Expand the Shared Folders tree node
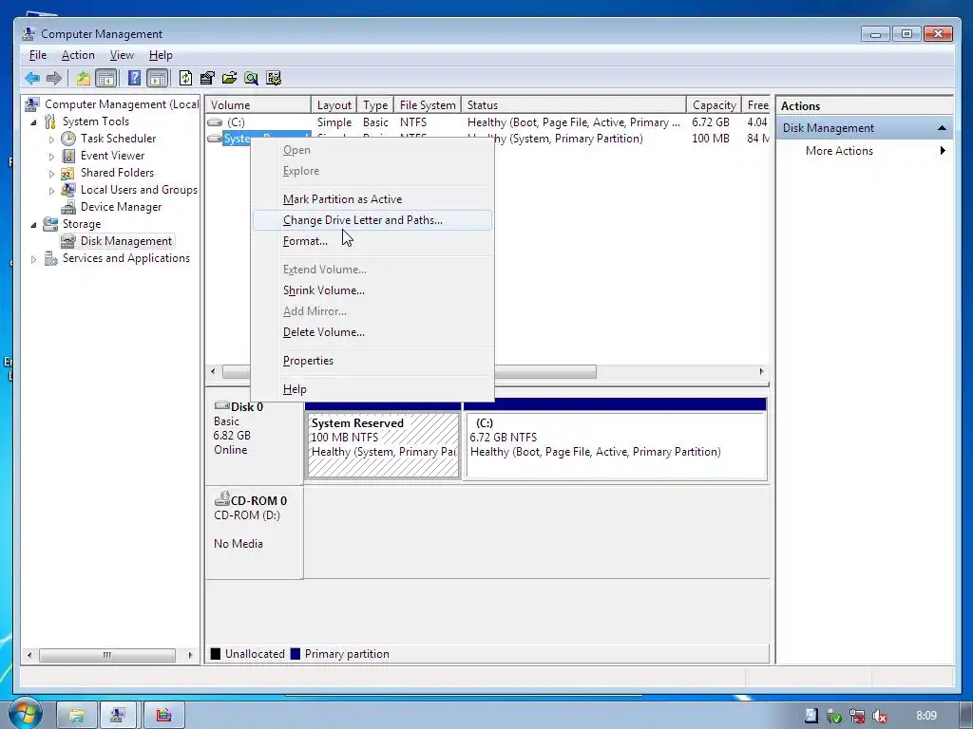973x729 pixels. click(51, 174)
